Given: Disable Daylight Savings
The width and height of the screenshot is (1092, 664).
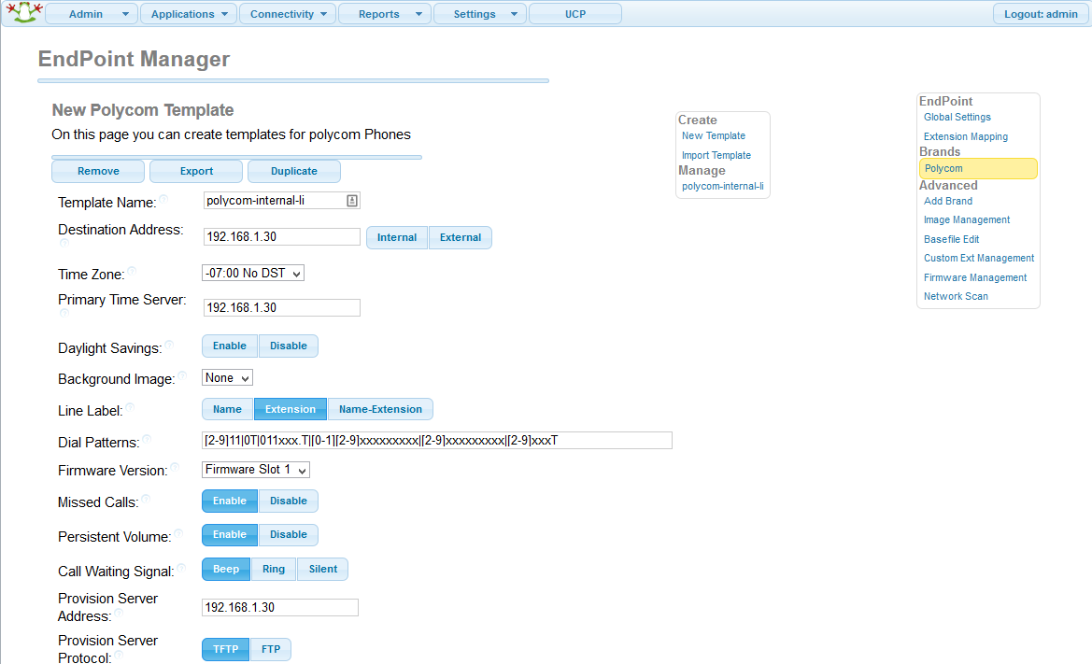Looking at the screenshot, I should click(x=289, y=346).
